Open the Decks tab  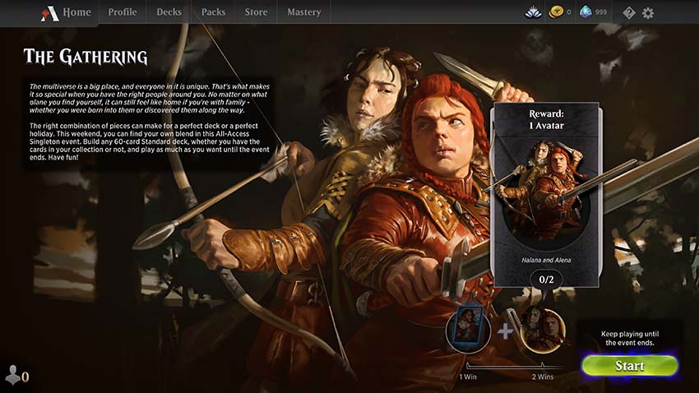(x=169, y=12)
